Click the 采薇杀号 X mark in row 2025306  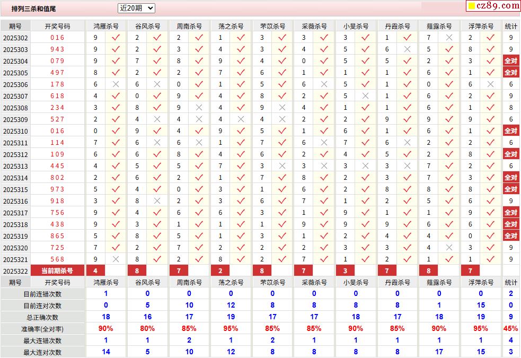(x=324, y=84)
